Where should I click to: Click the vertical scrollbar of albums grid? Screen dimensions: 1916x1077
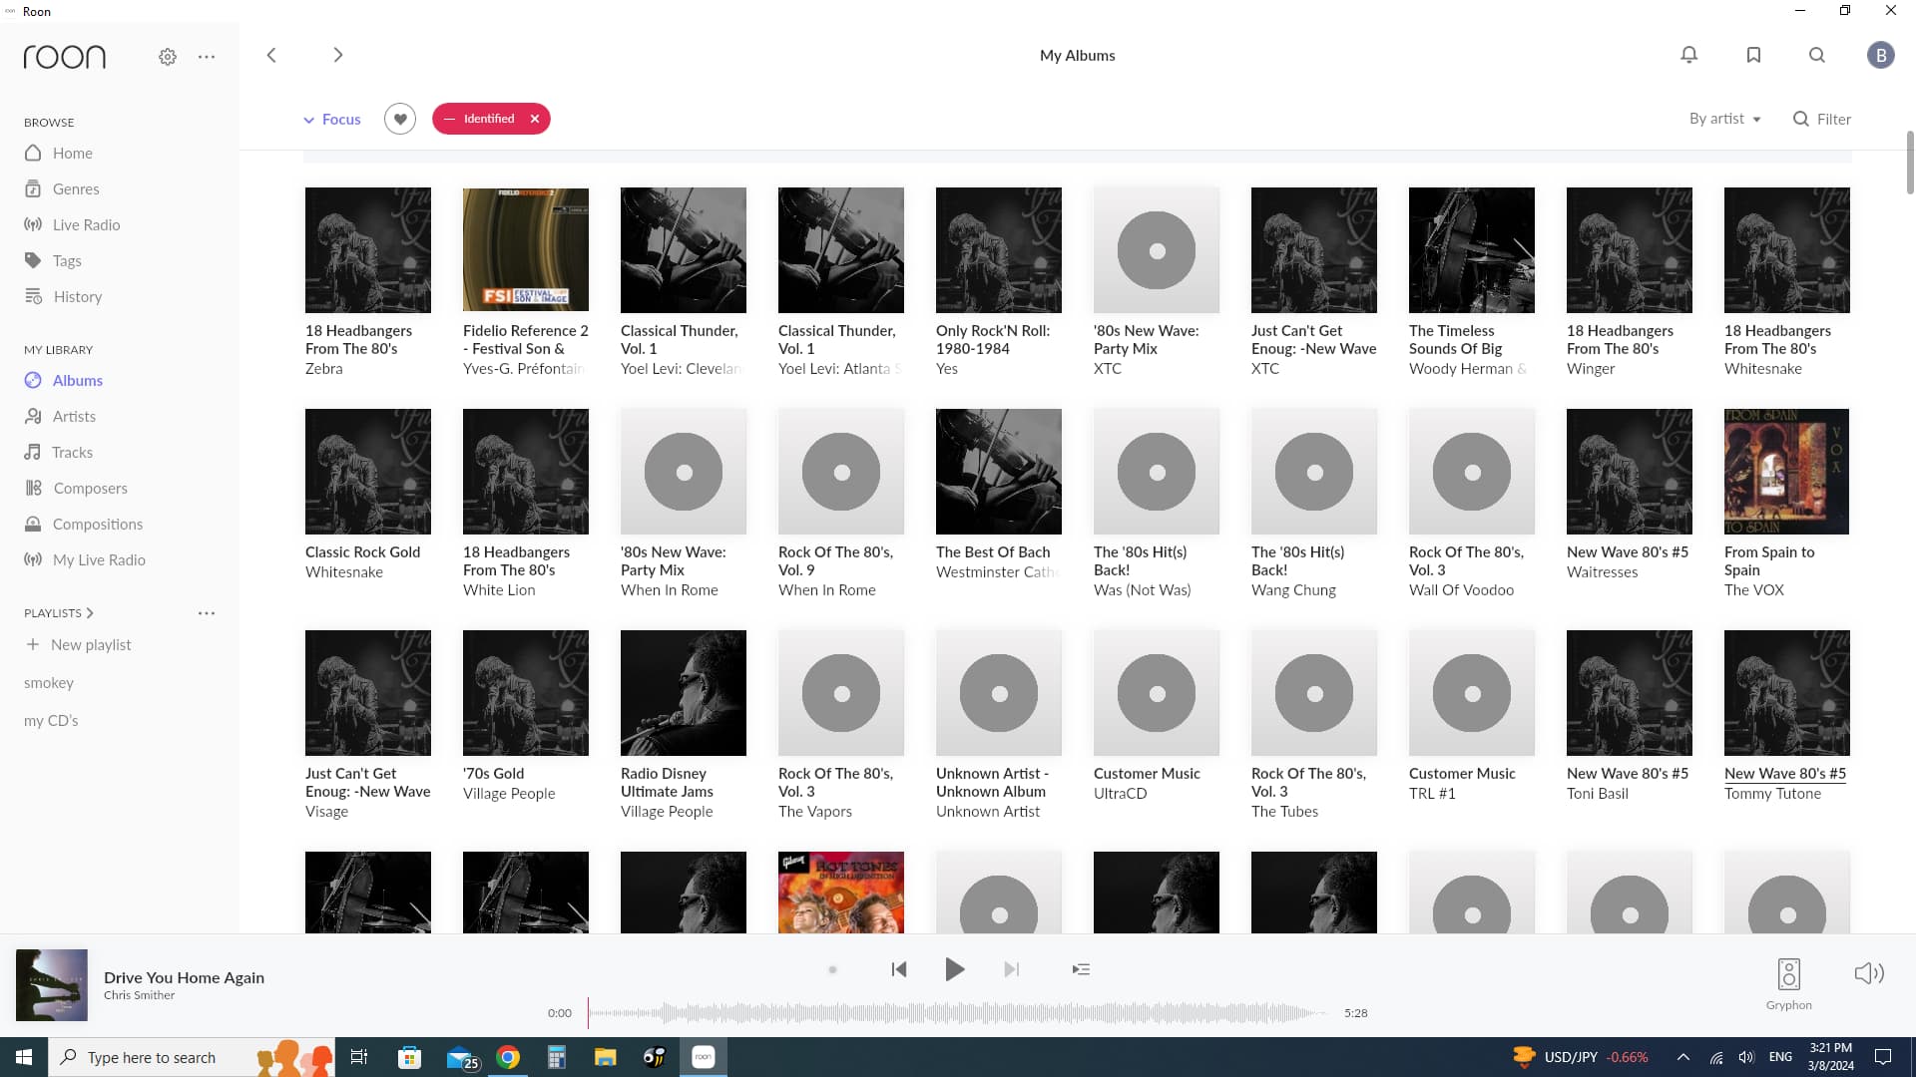1909,162
